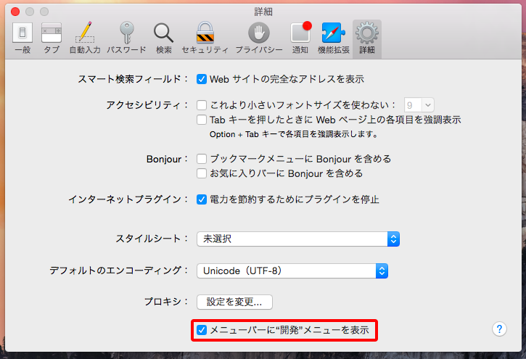Viewport: 526px width, 359px height.
Task: Enable これより小さいフォントサイズを使わない checkbox
Action: tap(202, 105)
